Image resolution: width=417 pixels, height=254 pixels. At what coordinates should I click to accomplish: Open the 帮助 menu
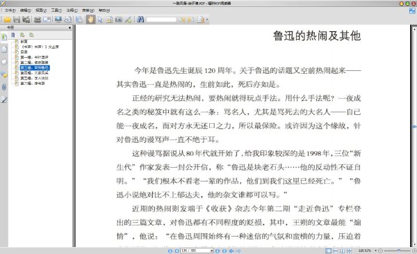pos(104,10)
